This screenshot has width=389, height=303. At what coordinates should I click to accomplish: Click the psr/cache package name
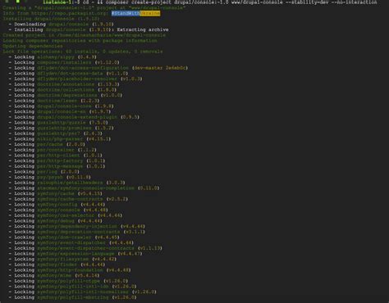point(50,144)
